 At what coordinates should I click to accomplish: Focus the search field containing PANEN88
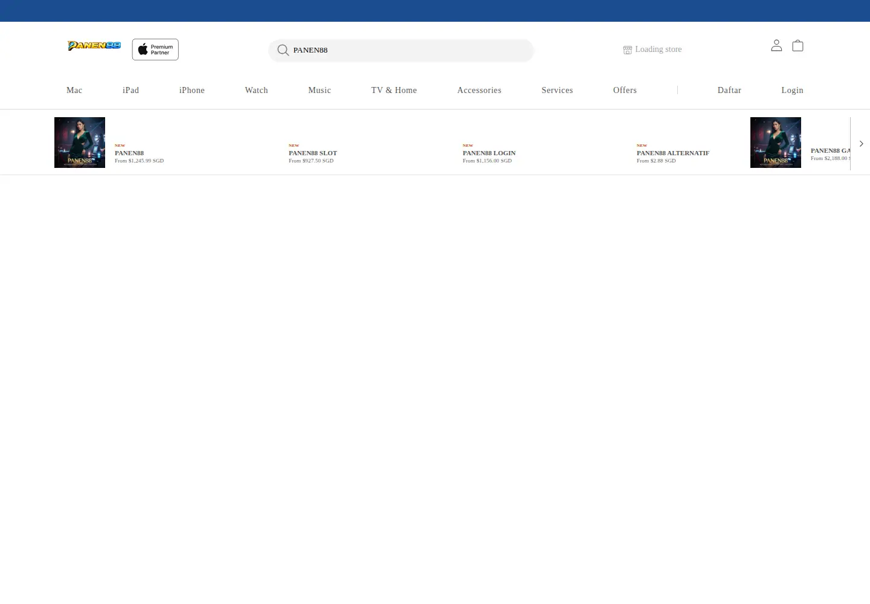pos(401,50)
